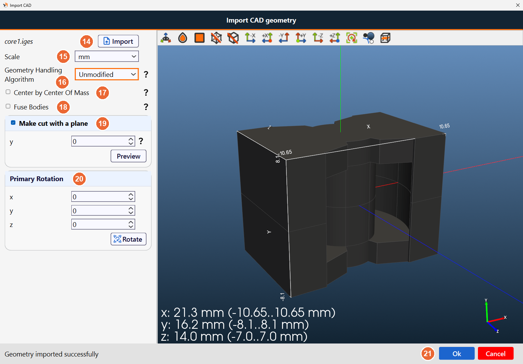The width and height of the screenshot is (523, 364).
Task: Click the green reset camera icon
Action: coord(352,38)
